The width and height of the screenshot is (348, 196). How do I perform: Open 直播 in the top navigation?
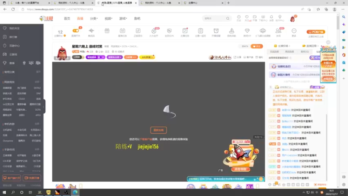pos(80,18)
